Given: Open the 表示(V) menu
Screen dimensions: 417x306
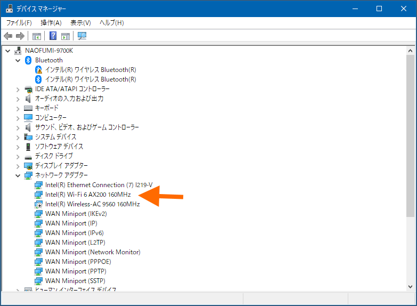Looking at the screenshot, I should tap(80, 23).
